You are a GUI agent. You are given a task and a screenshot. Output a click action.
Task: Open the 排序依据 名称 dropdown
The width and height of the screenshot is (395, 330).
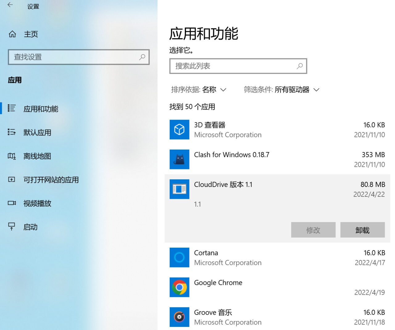coord(199,90)
